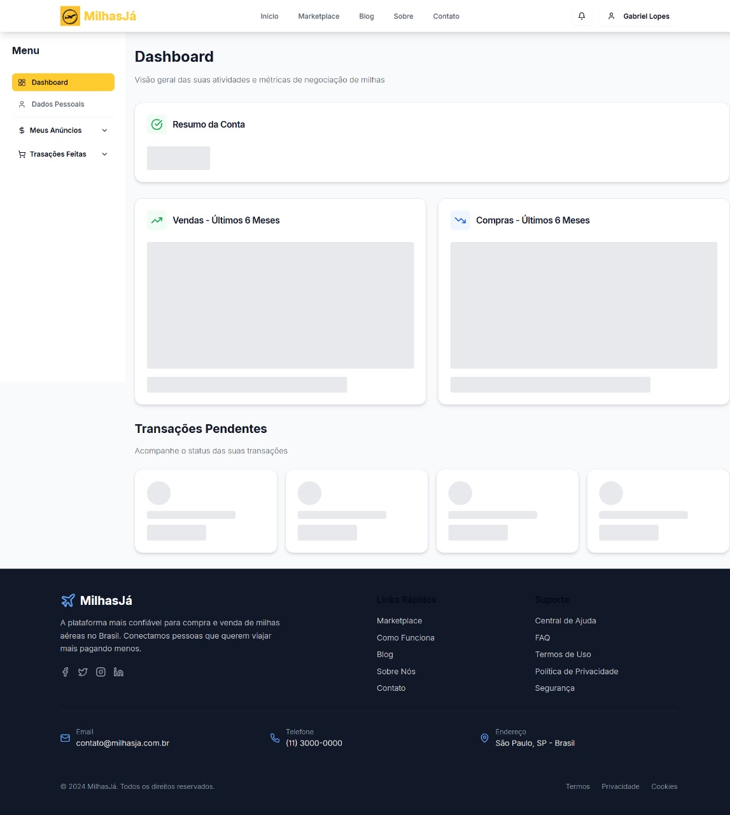
Task: Open the Instagram icon in footer
Action: (101, 672)
